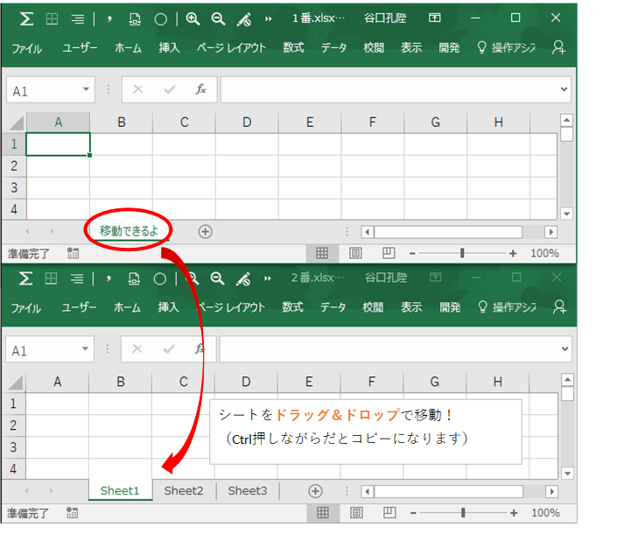
Task: Click 操作アシスト search in 1番.xlsx ribbon
Action: (x=506, y=47)
